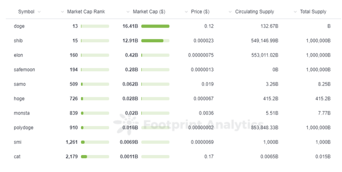
Task: Open the safemoon symbol entry
Action: point(24,70)
